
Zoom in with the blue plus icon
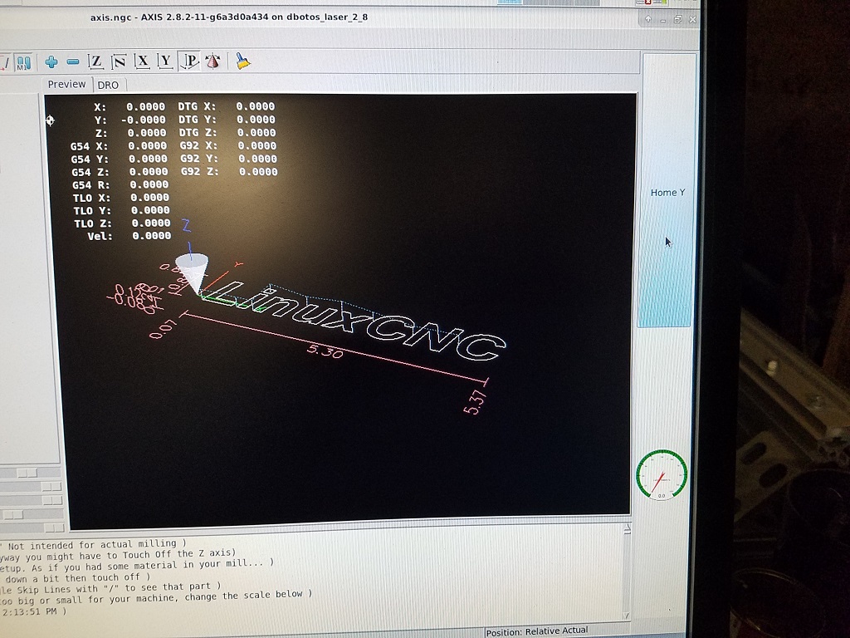(x=51, y=61)
